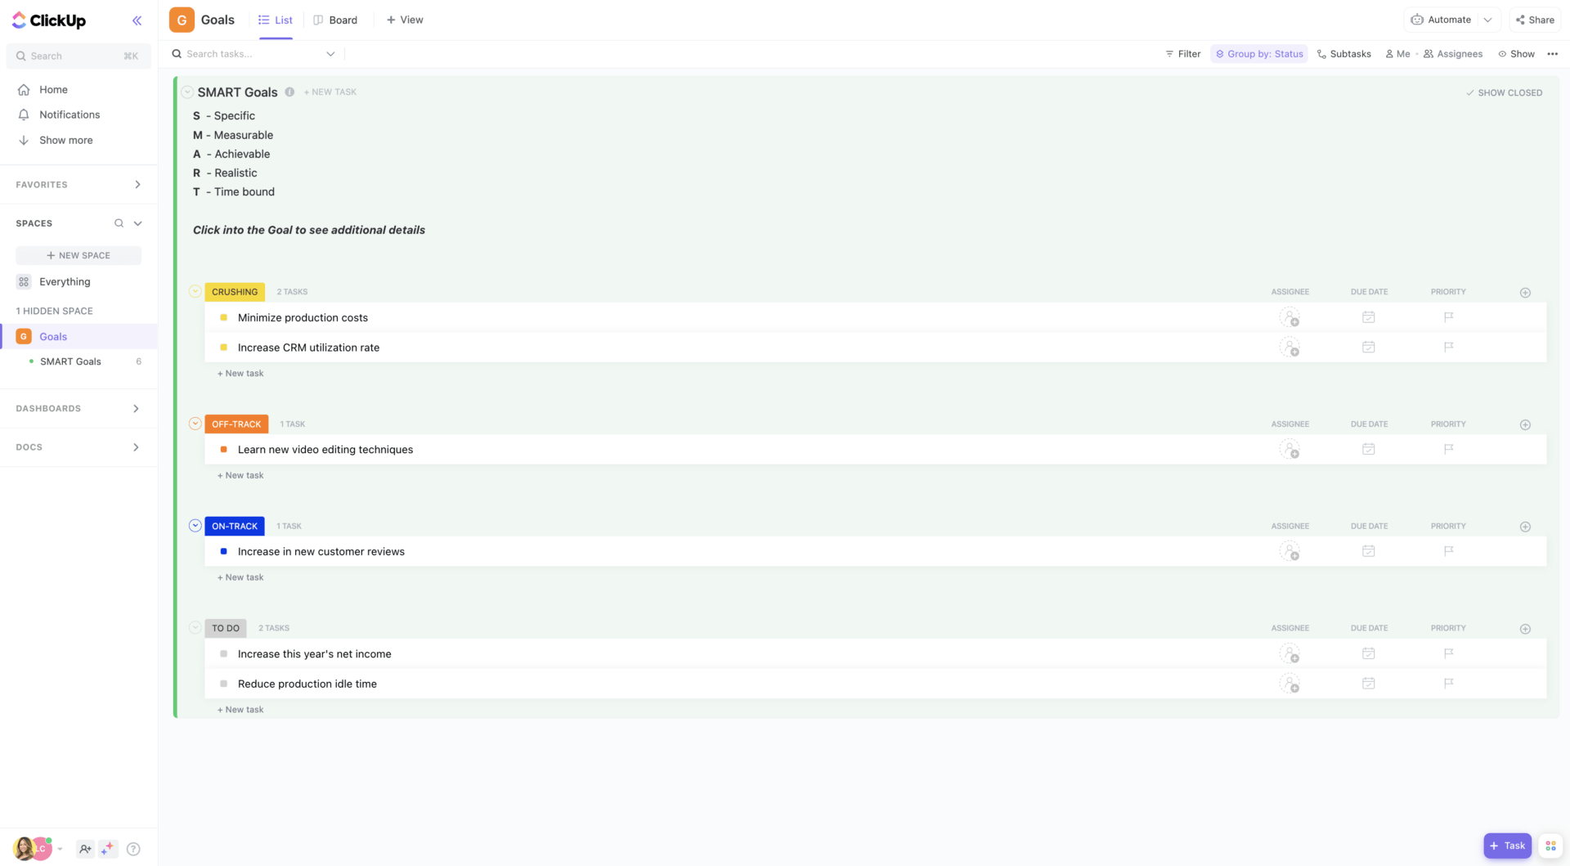The height and width of the screenshot is (866, 1570).
Task: Switch to the List view tab
Action: (x=276, y=20)
